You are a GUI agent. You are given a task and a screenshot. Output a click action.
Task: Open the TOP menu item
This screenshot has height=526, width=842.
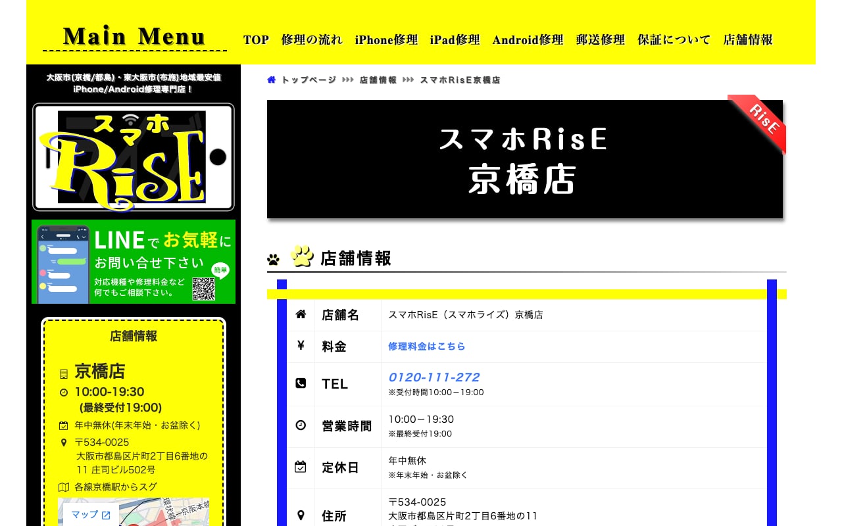pos(256,39)
